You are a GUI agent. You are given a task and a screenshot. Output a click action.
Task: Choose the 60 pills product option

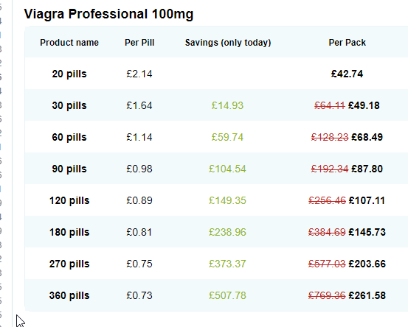coord(69,137)
